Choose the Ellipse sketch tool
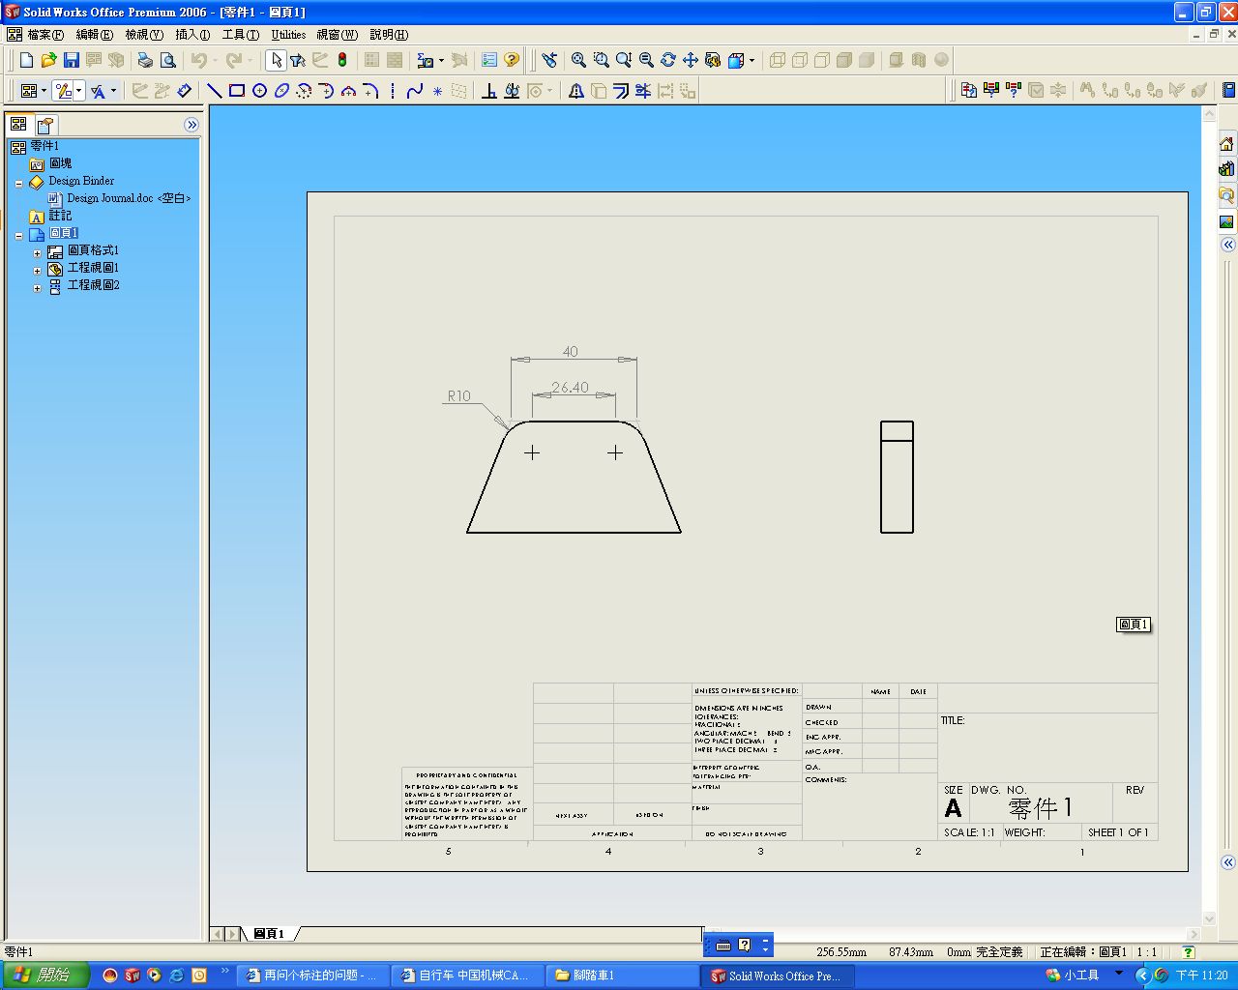The height and width of the screenshot is (990, 1238). click(x=281, y=91)
